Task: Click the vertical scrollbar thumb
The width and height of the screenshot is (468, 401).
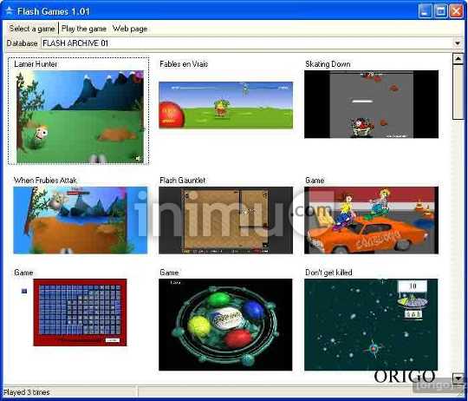Action: point(458,92)
